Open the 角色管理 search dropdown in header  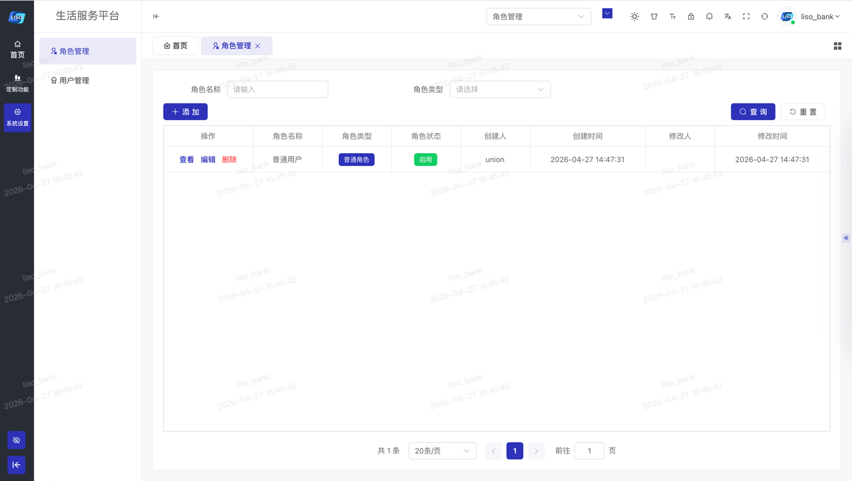[538, 17]
